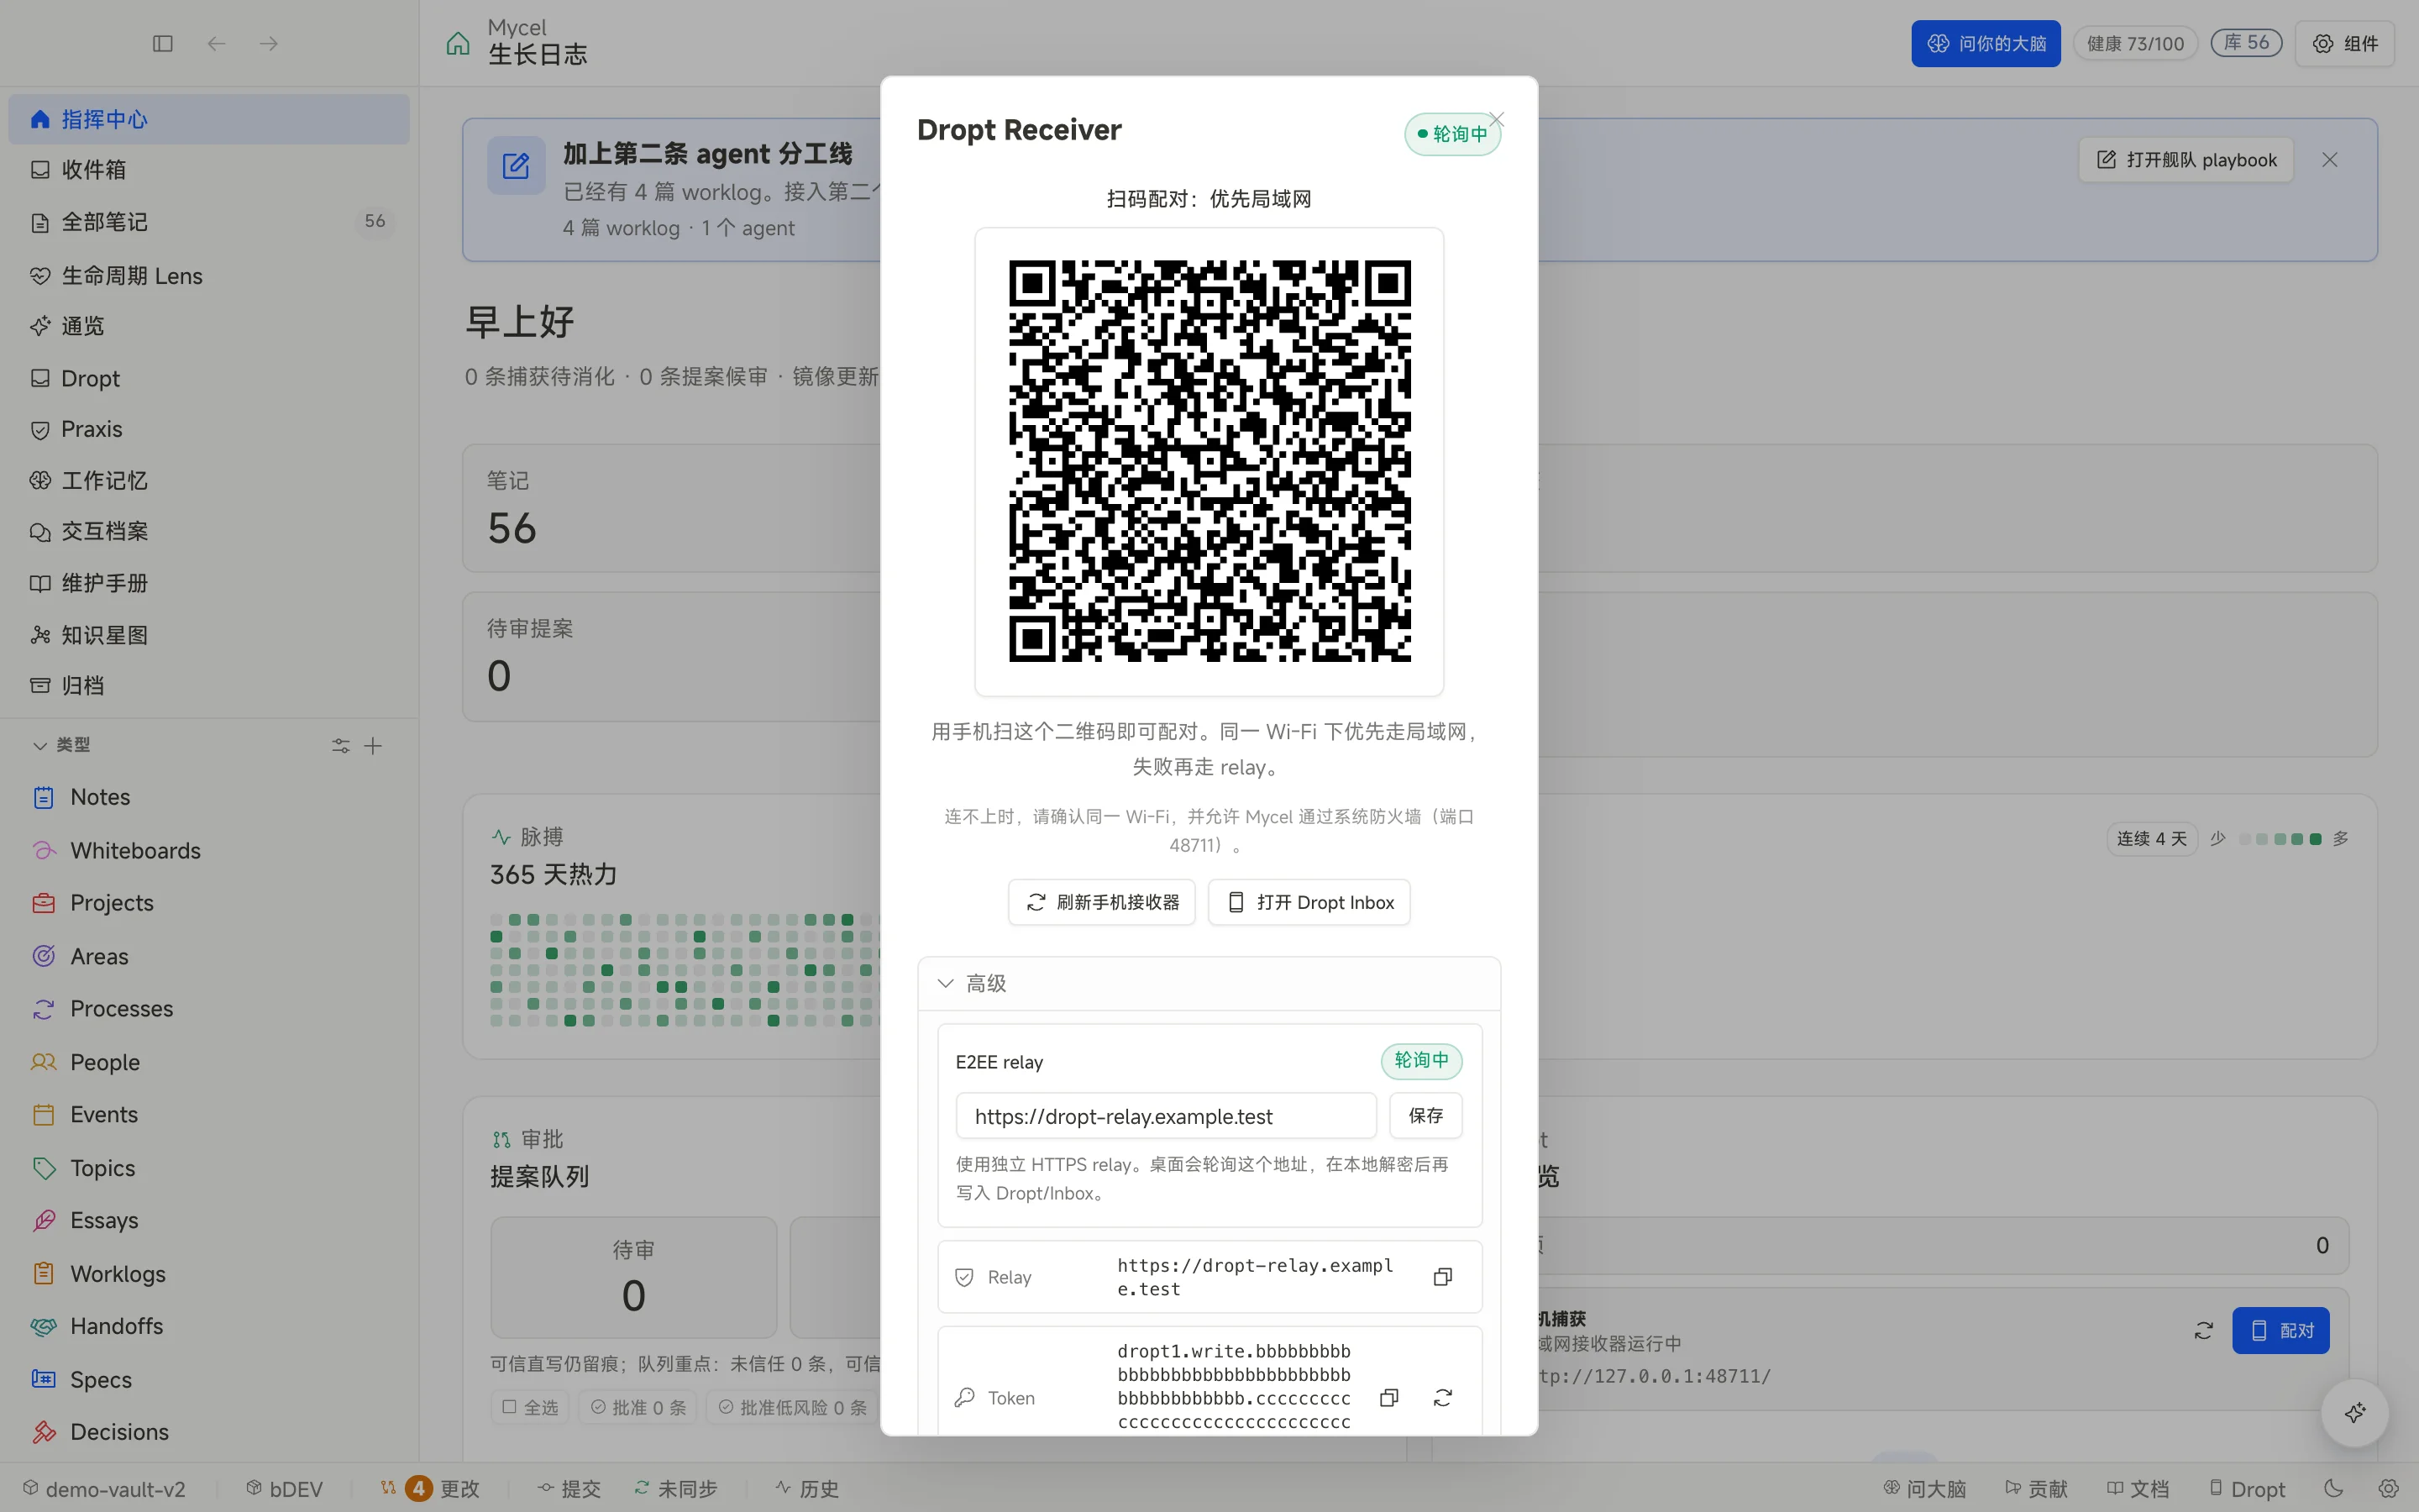The height and width of the screenshot is (1512, 2419).
Task: Go back with the left arrow
Action: [216, 44]
